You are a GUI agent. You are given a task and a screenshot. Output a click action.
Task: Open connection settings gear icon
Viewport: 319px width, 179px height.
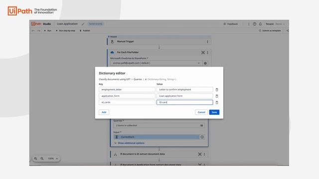click(205, 63)
